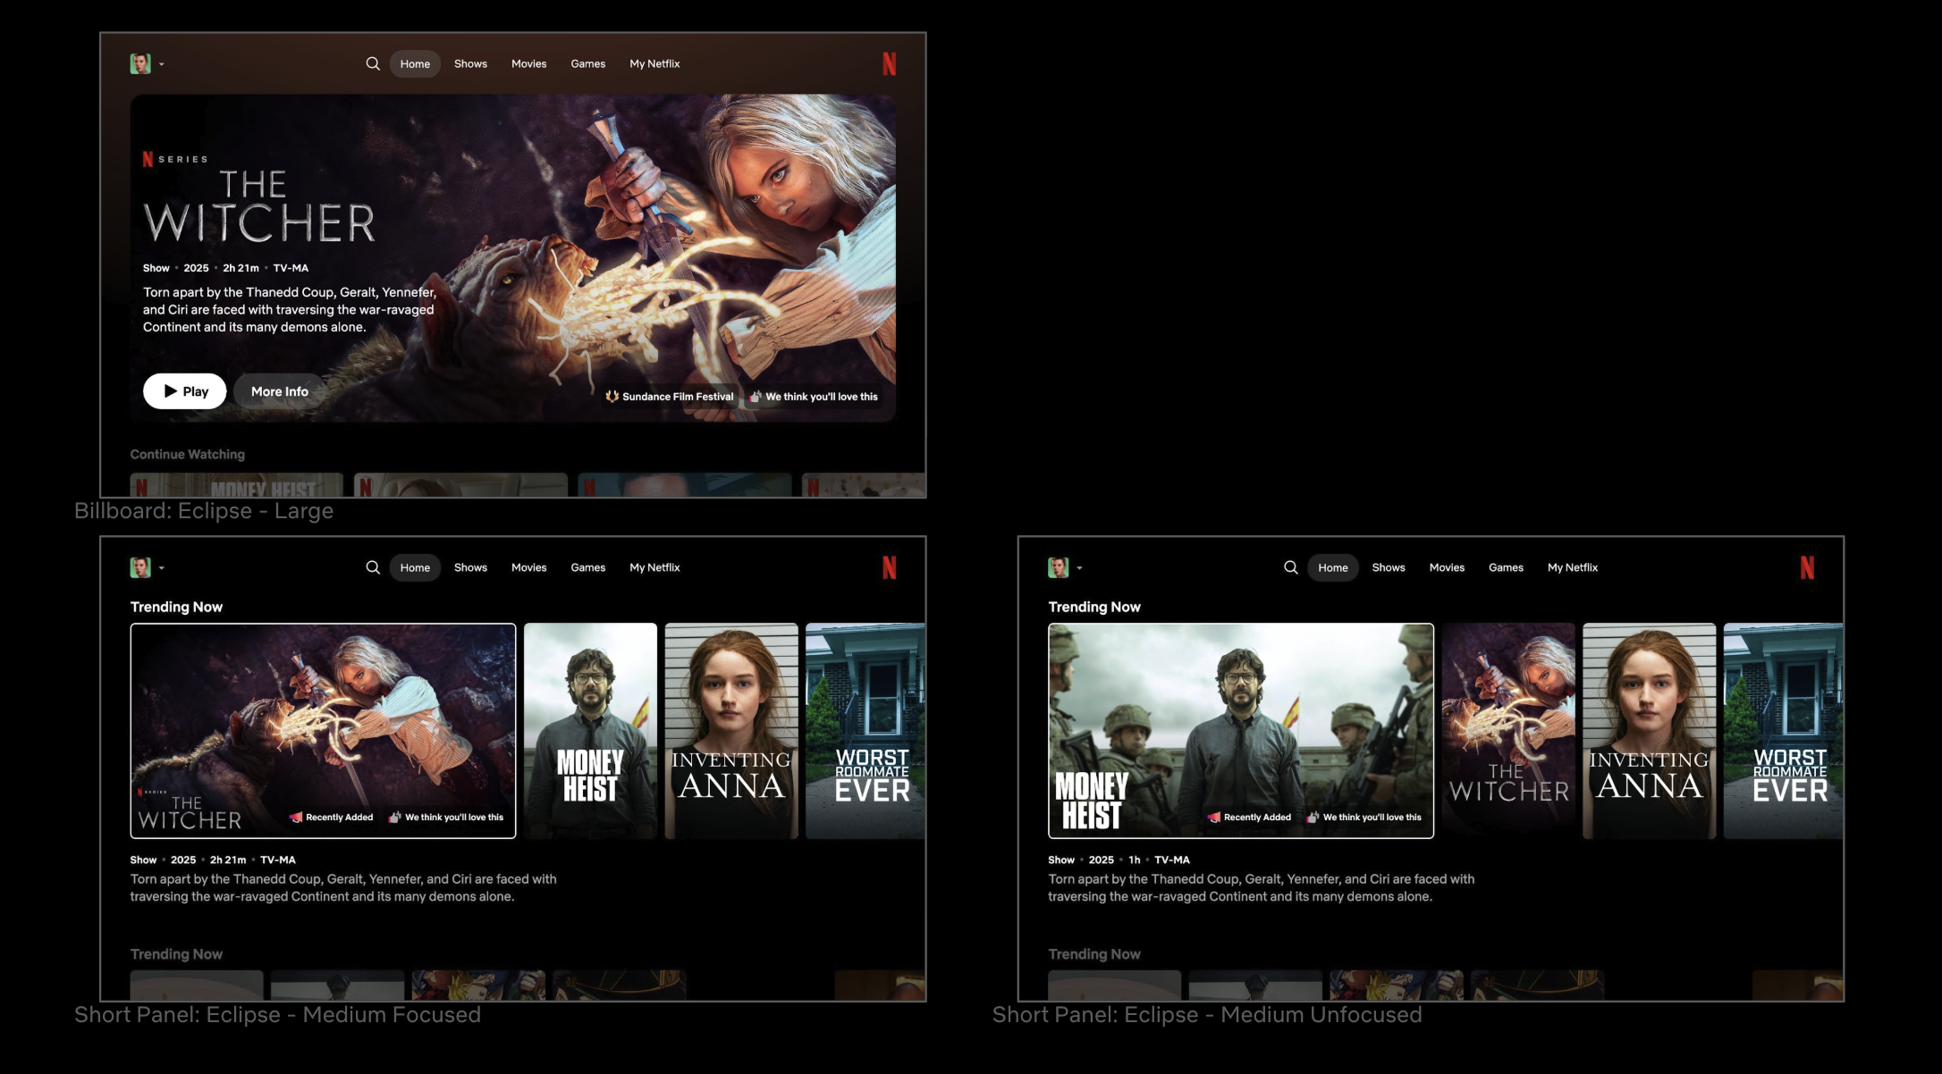Open the Movies tab in the Medium Focused panel
The width and height of the screenshot is (1942, 1074).
coord(529,567)
